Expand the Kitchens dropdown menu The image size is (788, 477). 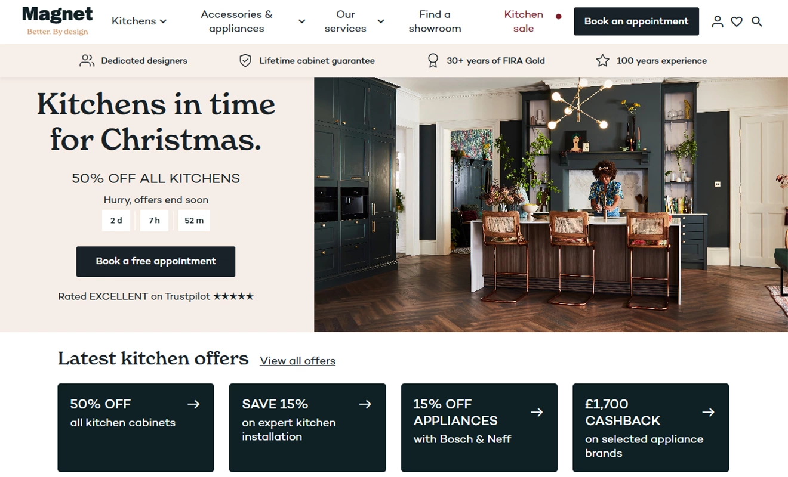coord(139,21)
